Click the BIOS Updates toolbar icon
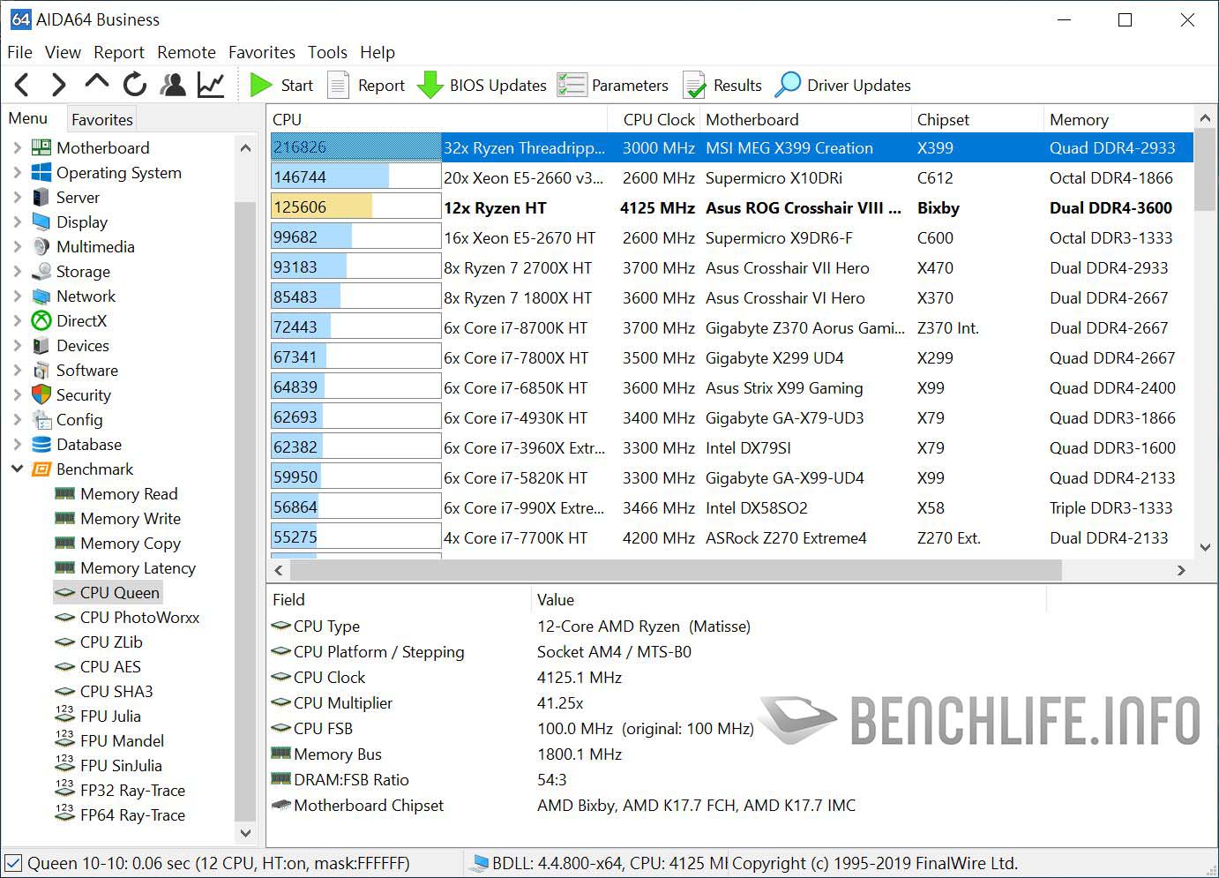 [x=430, y=85]
